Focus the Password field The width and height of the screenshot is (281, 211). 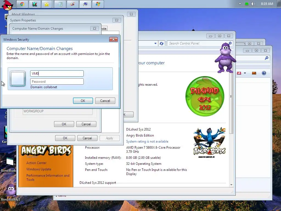click(57, 81)
